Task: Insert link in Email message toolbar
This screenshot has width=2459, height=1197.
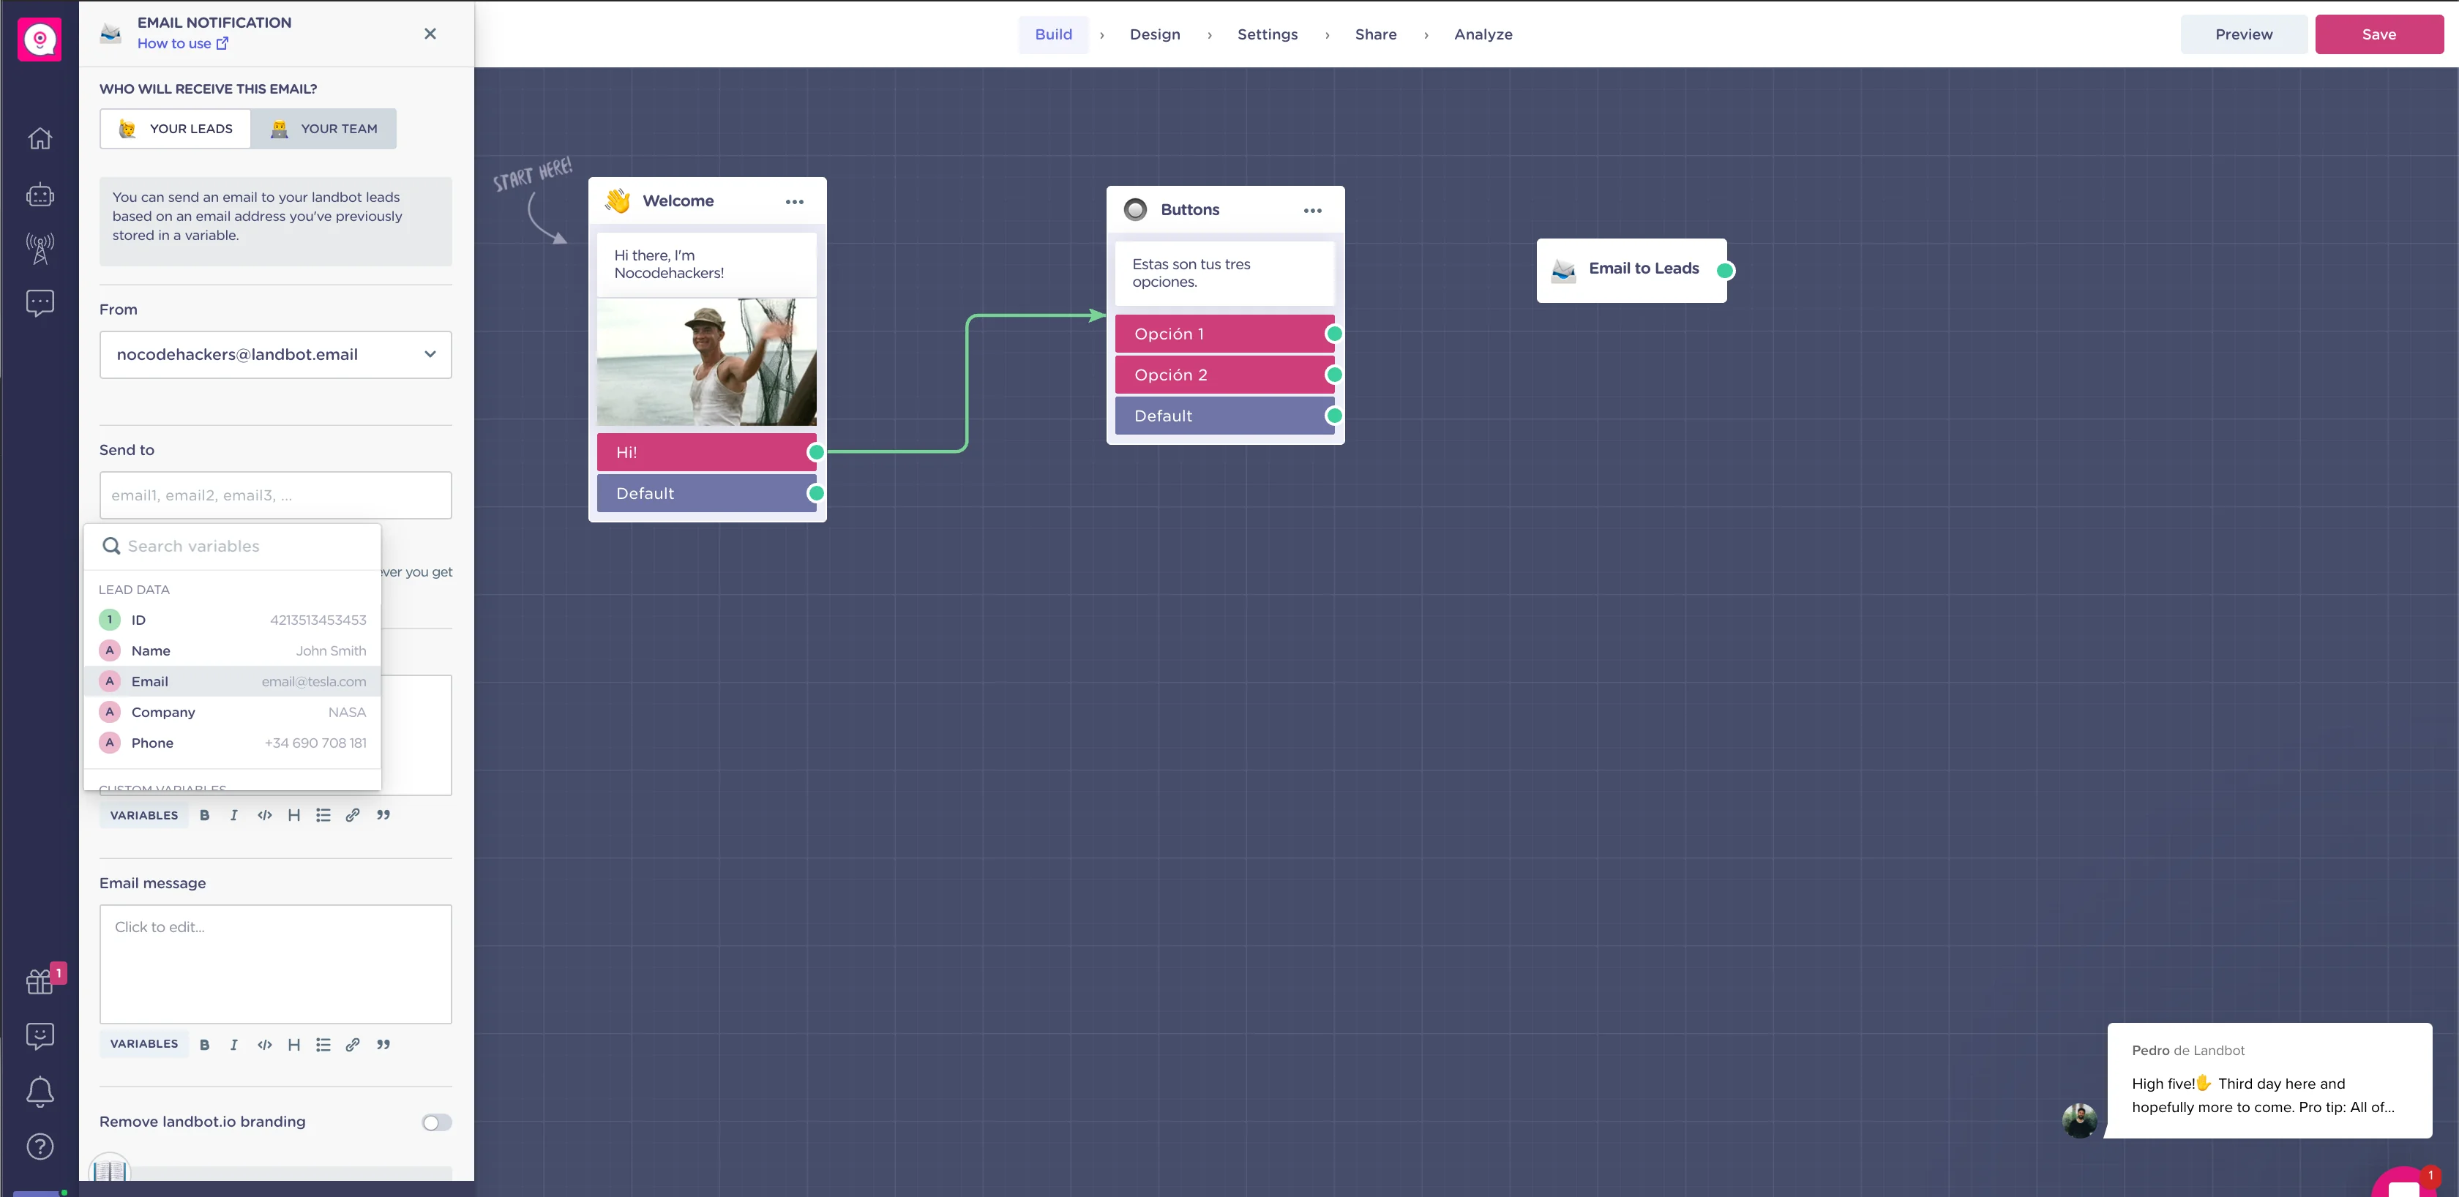Action: [x=352, y=1044]
